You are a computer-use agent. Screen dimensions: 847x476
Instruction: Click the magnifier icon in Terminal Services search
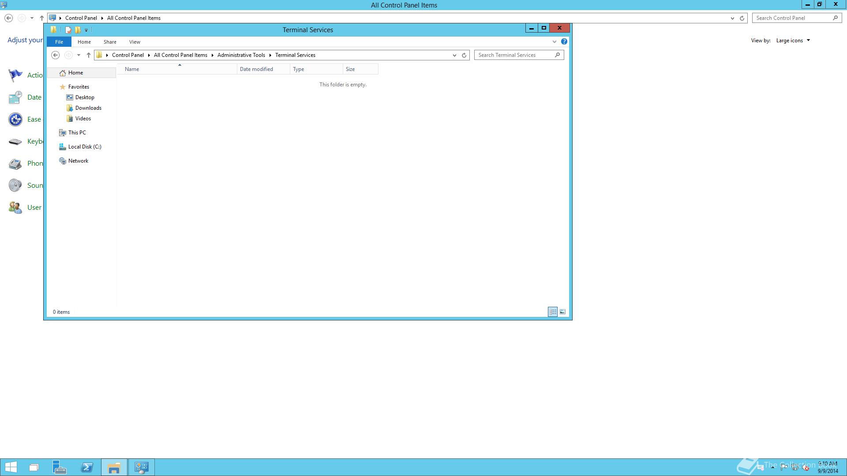coord(558,55)
